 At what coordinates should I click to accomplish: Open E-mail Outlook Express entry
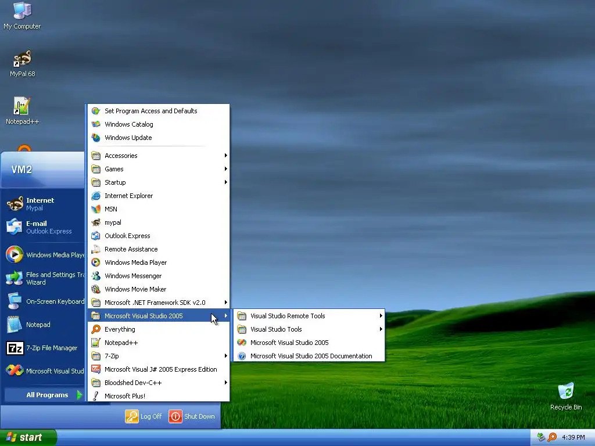click(x=44, y=227)
